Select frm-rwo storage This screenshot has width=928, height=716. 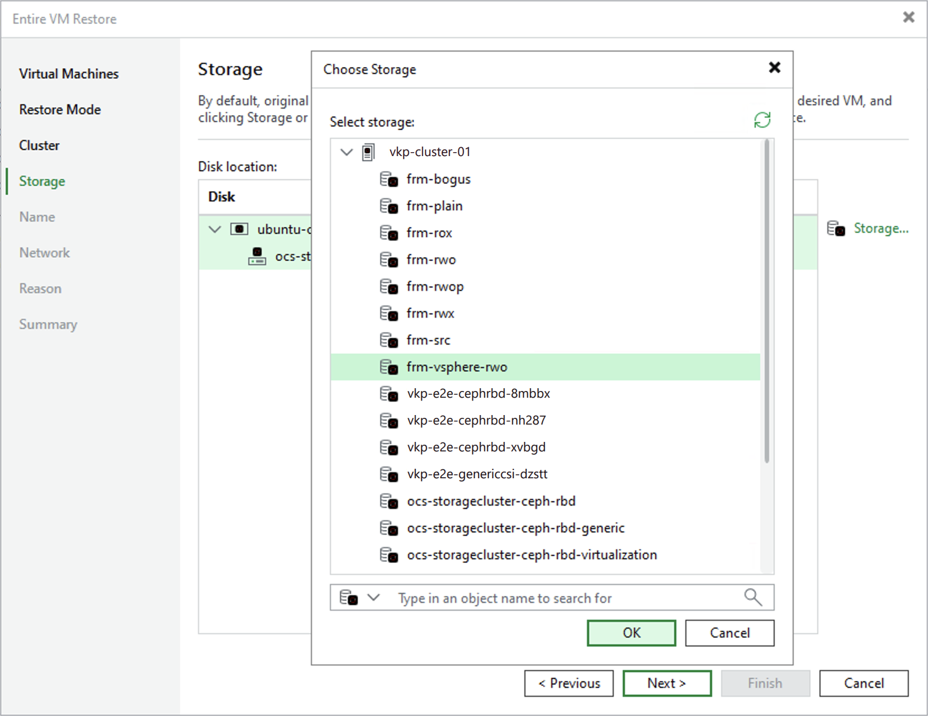click(431, 260)
